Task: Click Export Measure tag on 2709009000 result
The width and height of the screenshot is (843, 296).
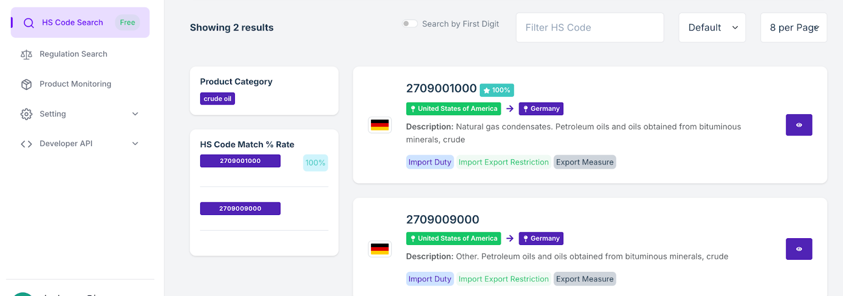Action: tap(585, 279)
